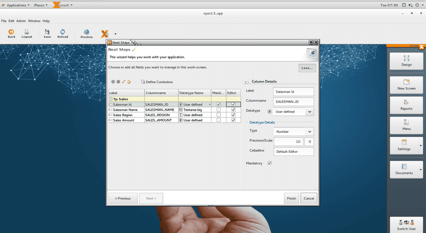Screen dimensions: 426x233
Task: Open the Type Number dropdown
Action: coord(310,132)
